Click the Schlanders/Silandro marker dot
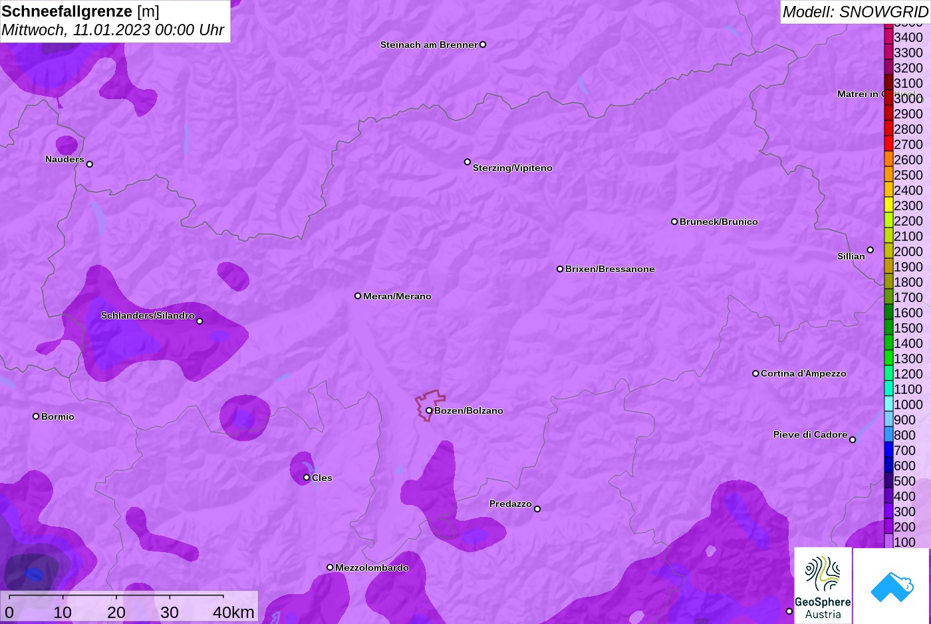The image size is (931, 624). click(199, 321)
